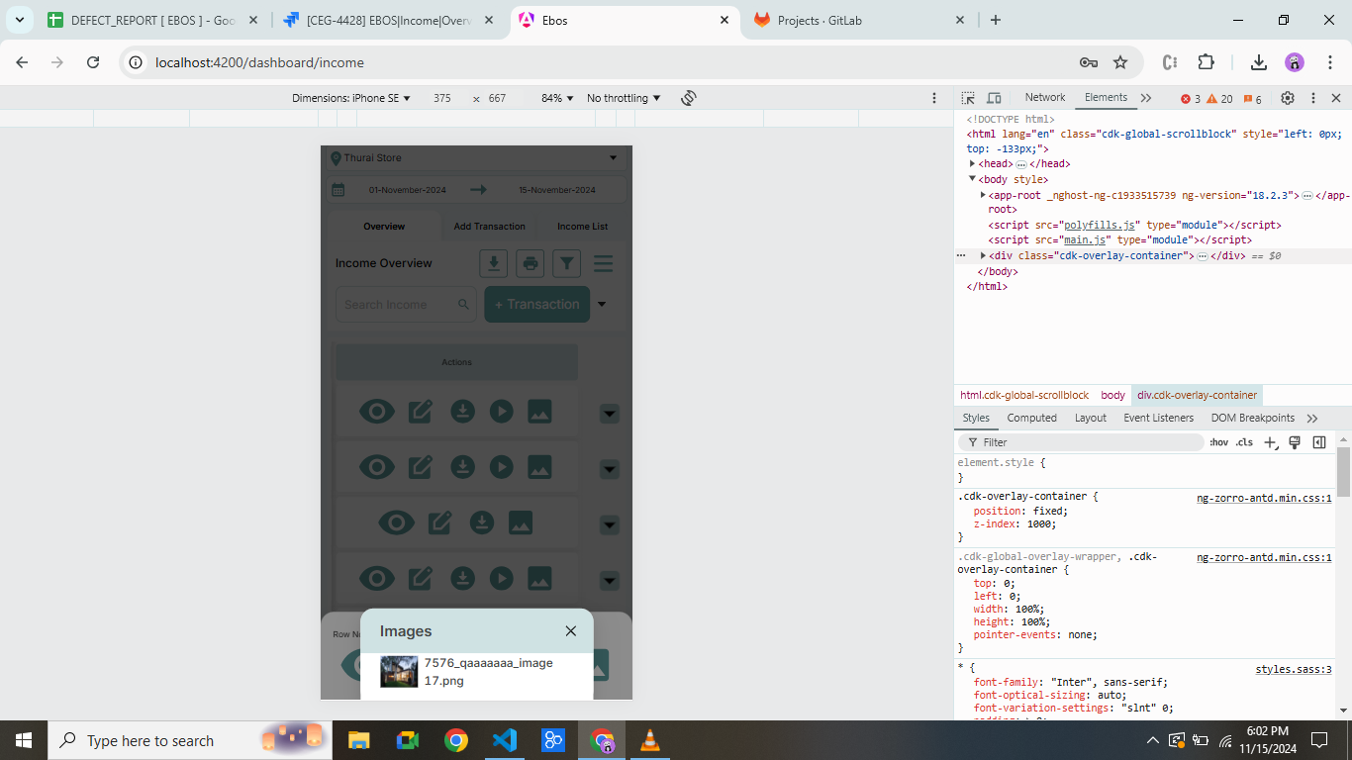Expand the cdk-overlay-container div node
The height and width of the screenshot is (760, 1352).
pos(983,255)
